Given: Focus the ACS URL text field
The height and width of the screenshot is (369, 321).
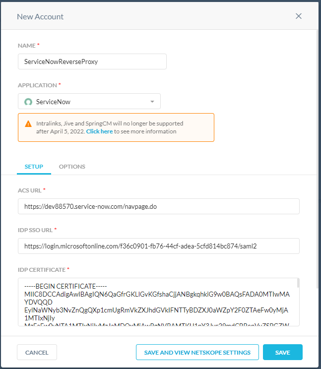Looking at the screenshot, I should coord(158,206).
